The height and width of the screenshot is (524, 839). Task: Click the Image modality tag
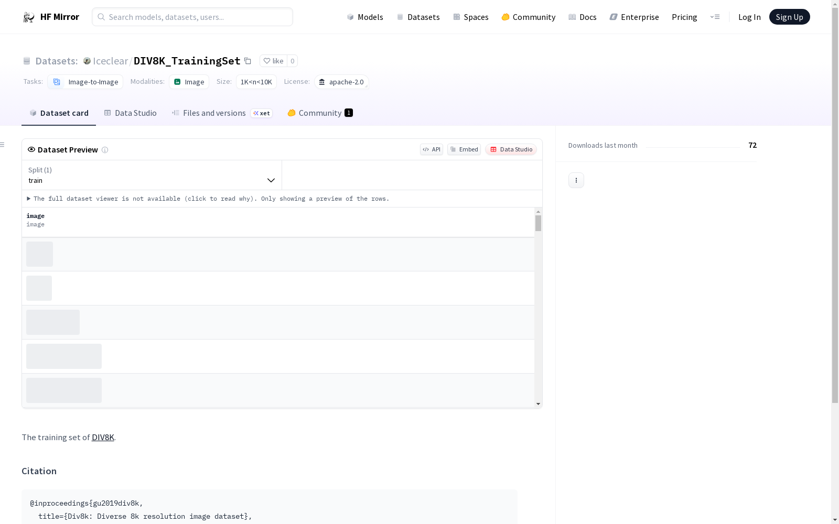click(189, 82)
